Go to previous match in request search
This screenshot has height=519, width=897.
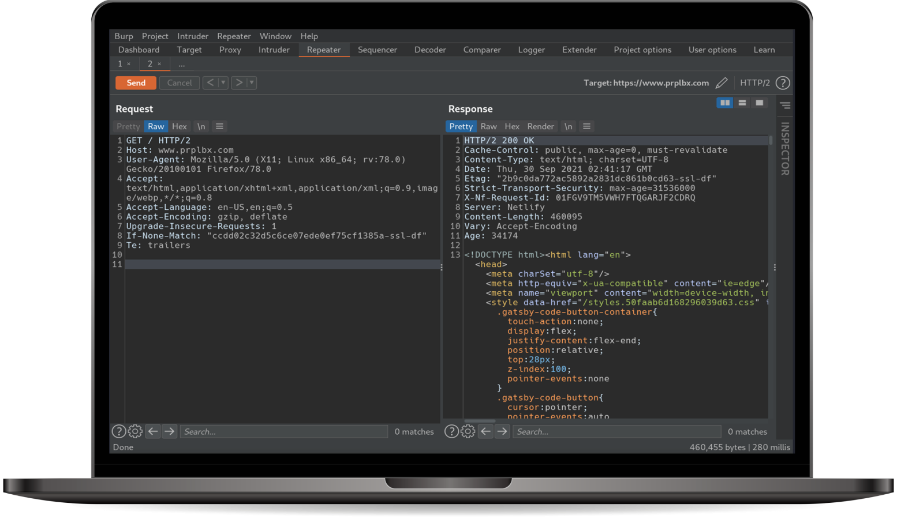point(152,431)
